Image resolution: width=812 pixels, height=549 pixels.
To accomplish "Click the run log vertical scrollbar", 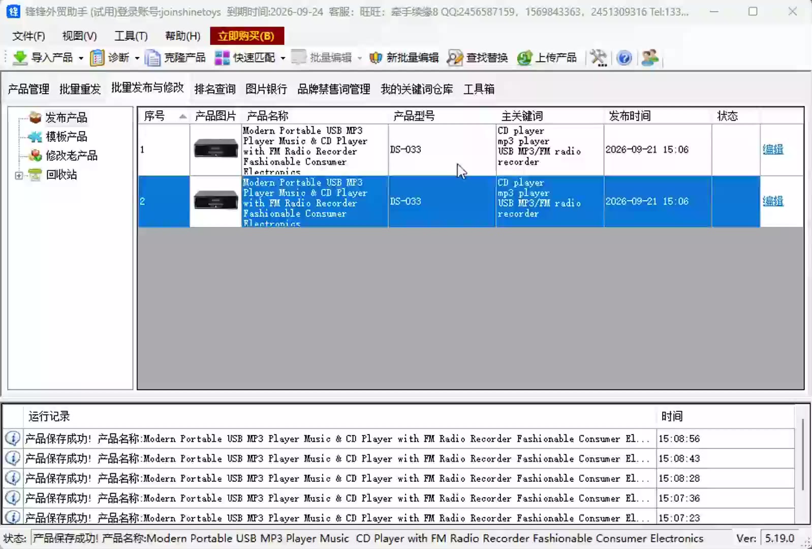I will [x=802, y=454].
